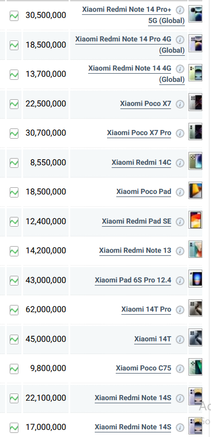Click info icon for Xiaomi Redmi Pad SE

(180, 222)
